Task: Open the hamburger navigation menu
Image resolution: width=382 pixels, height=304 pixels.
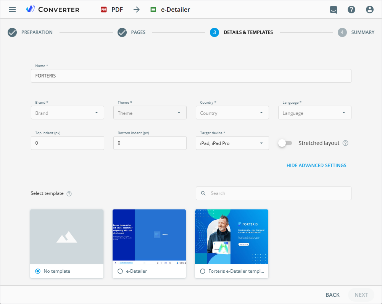Action: pyautogui.click(x=12, y=10)
